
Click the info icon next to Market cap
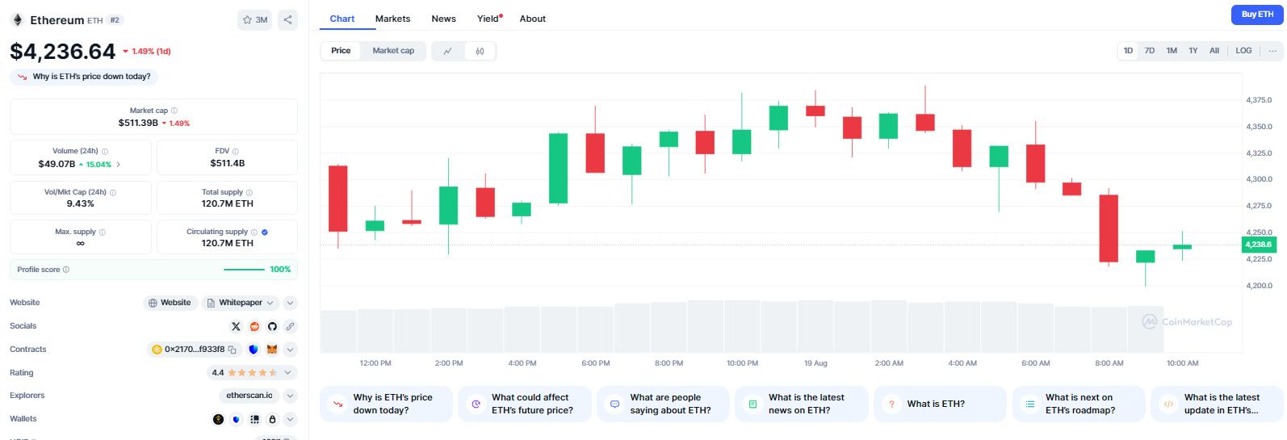[x=174, y=111]
